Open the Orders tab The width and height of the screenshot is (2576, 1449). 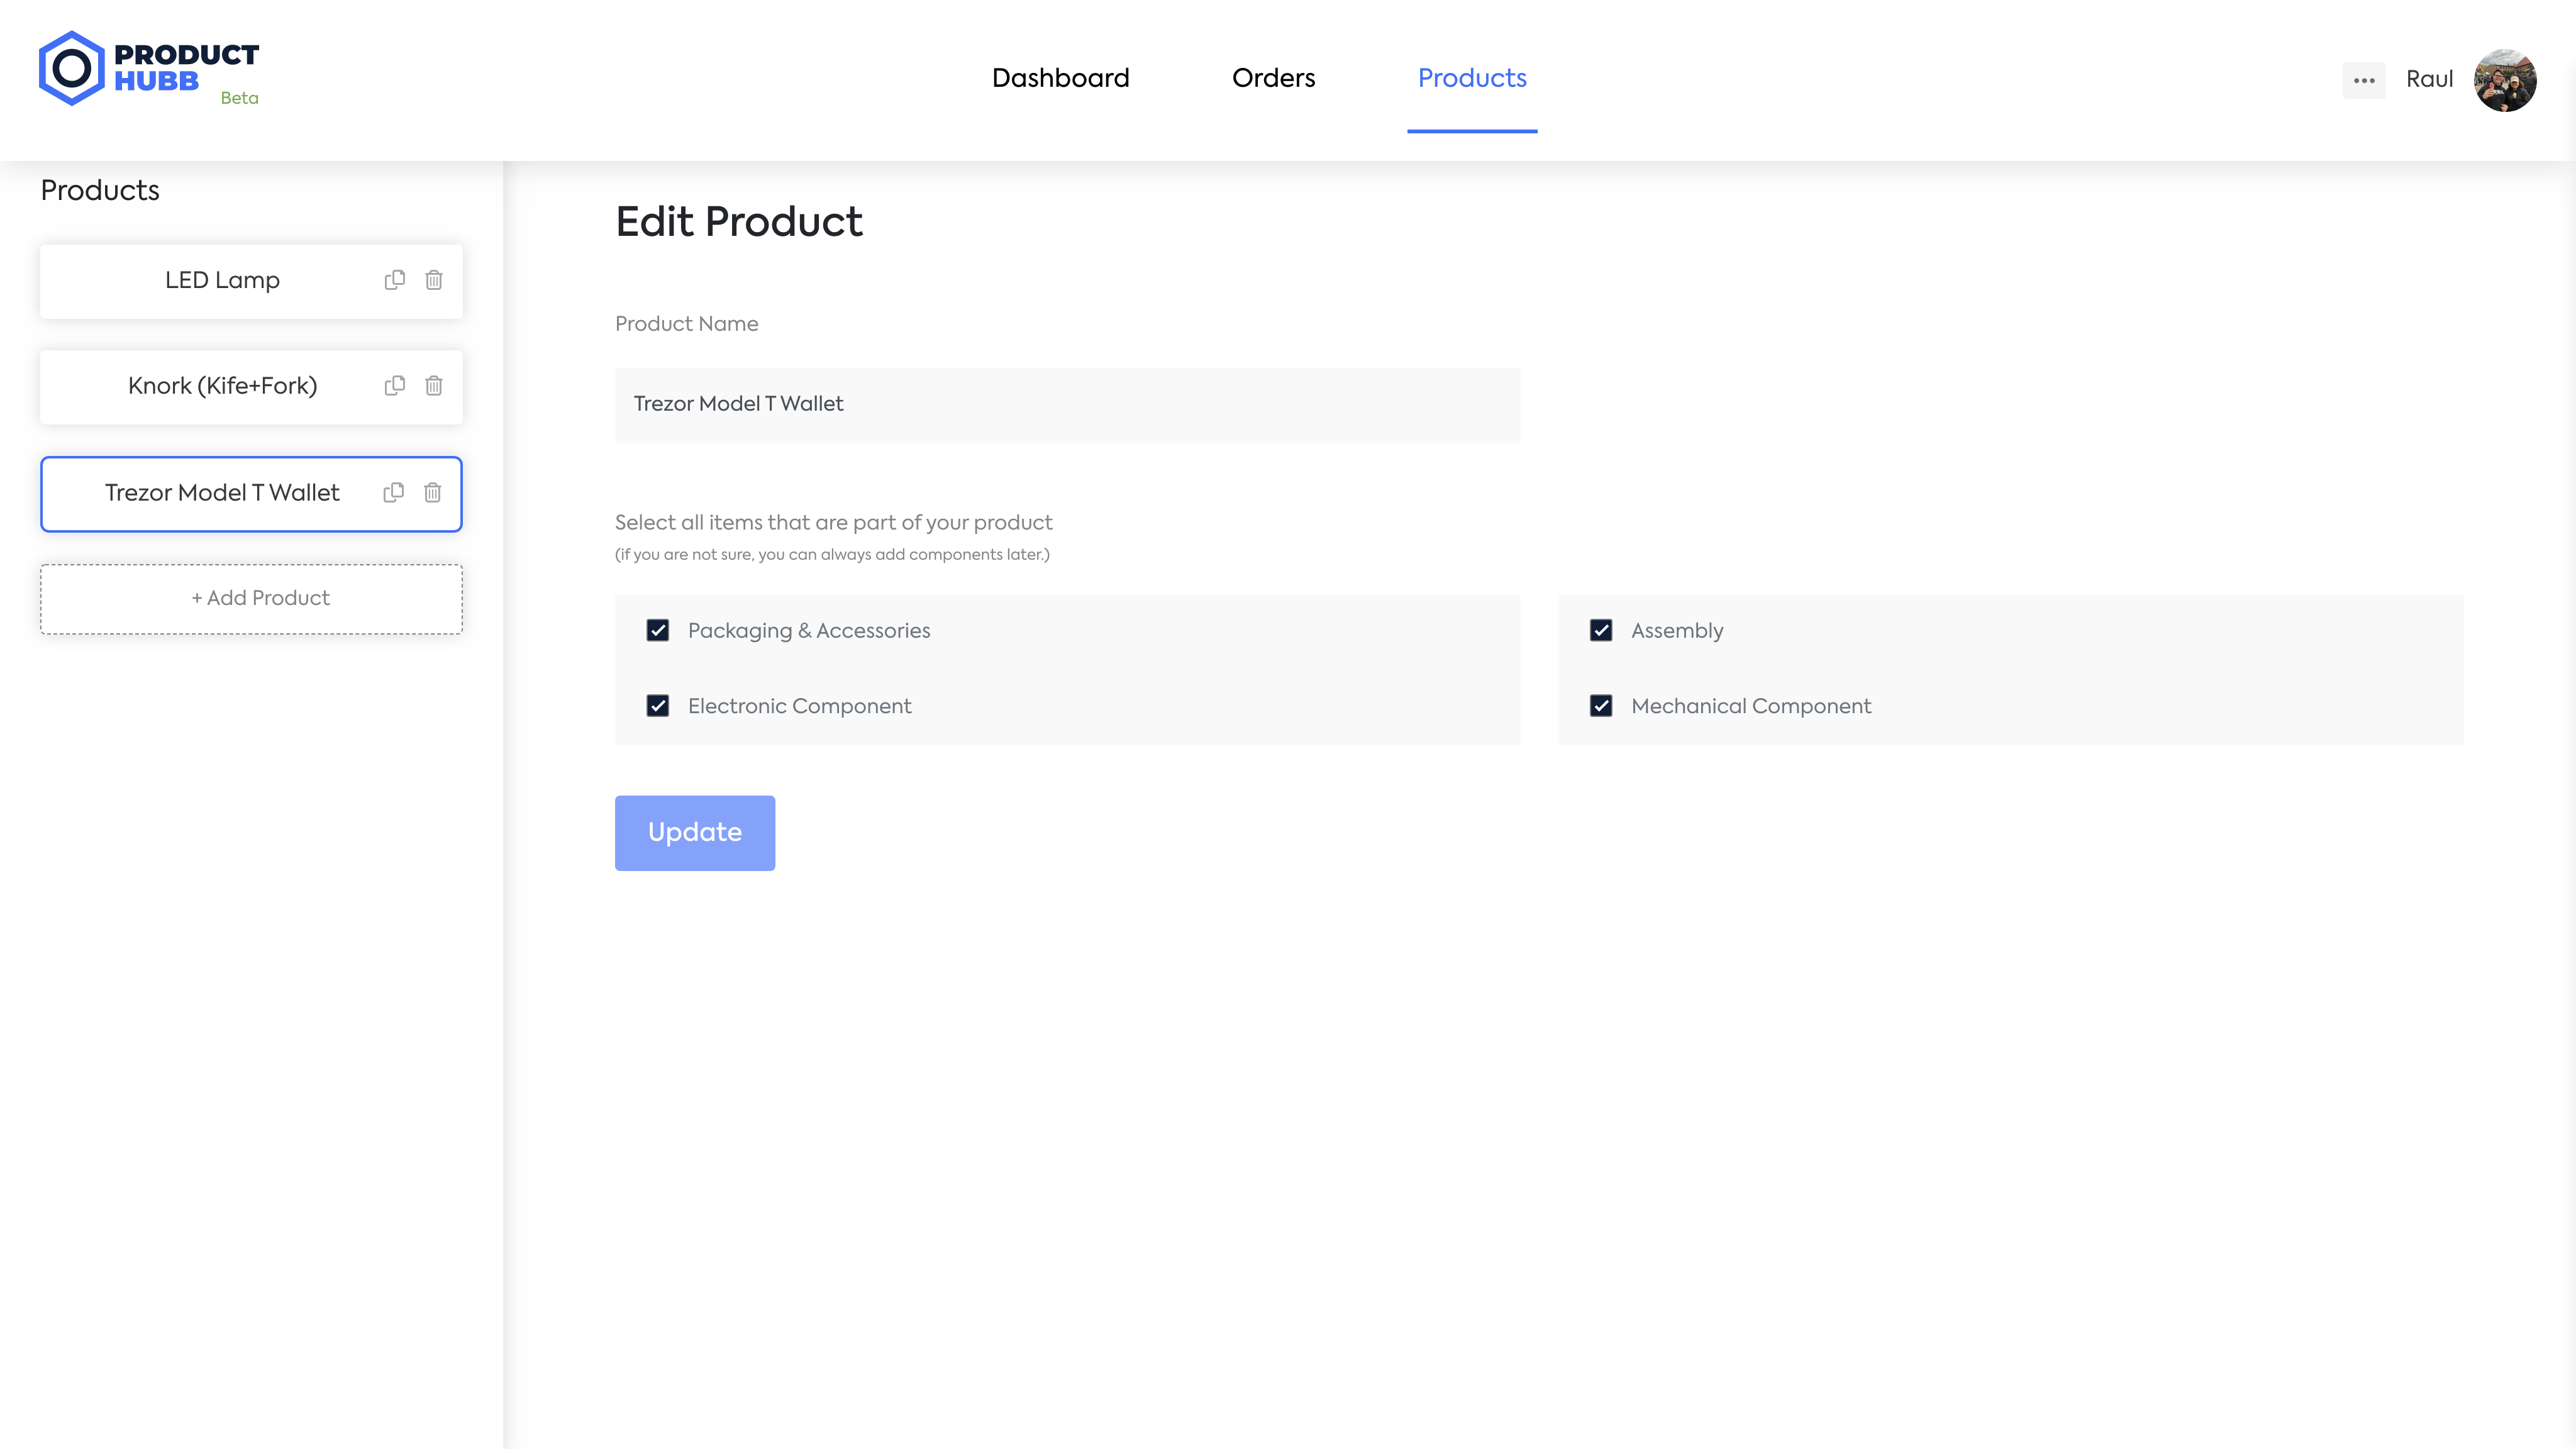1273,78
